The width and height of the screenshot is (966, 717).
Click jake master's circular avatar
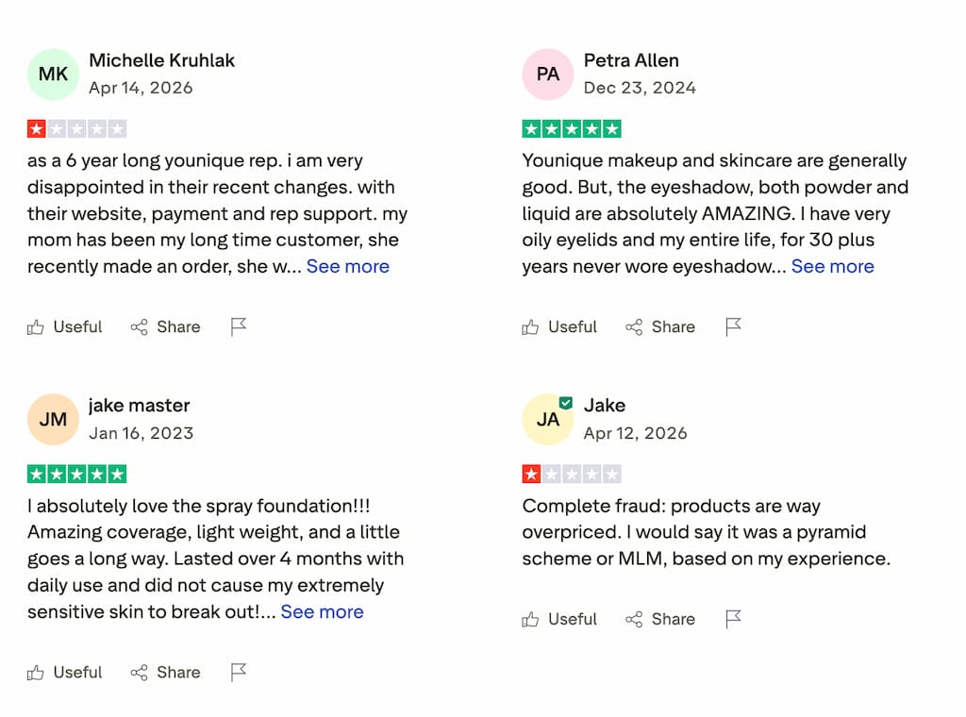(53, 419)
